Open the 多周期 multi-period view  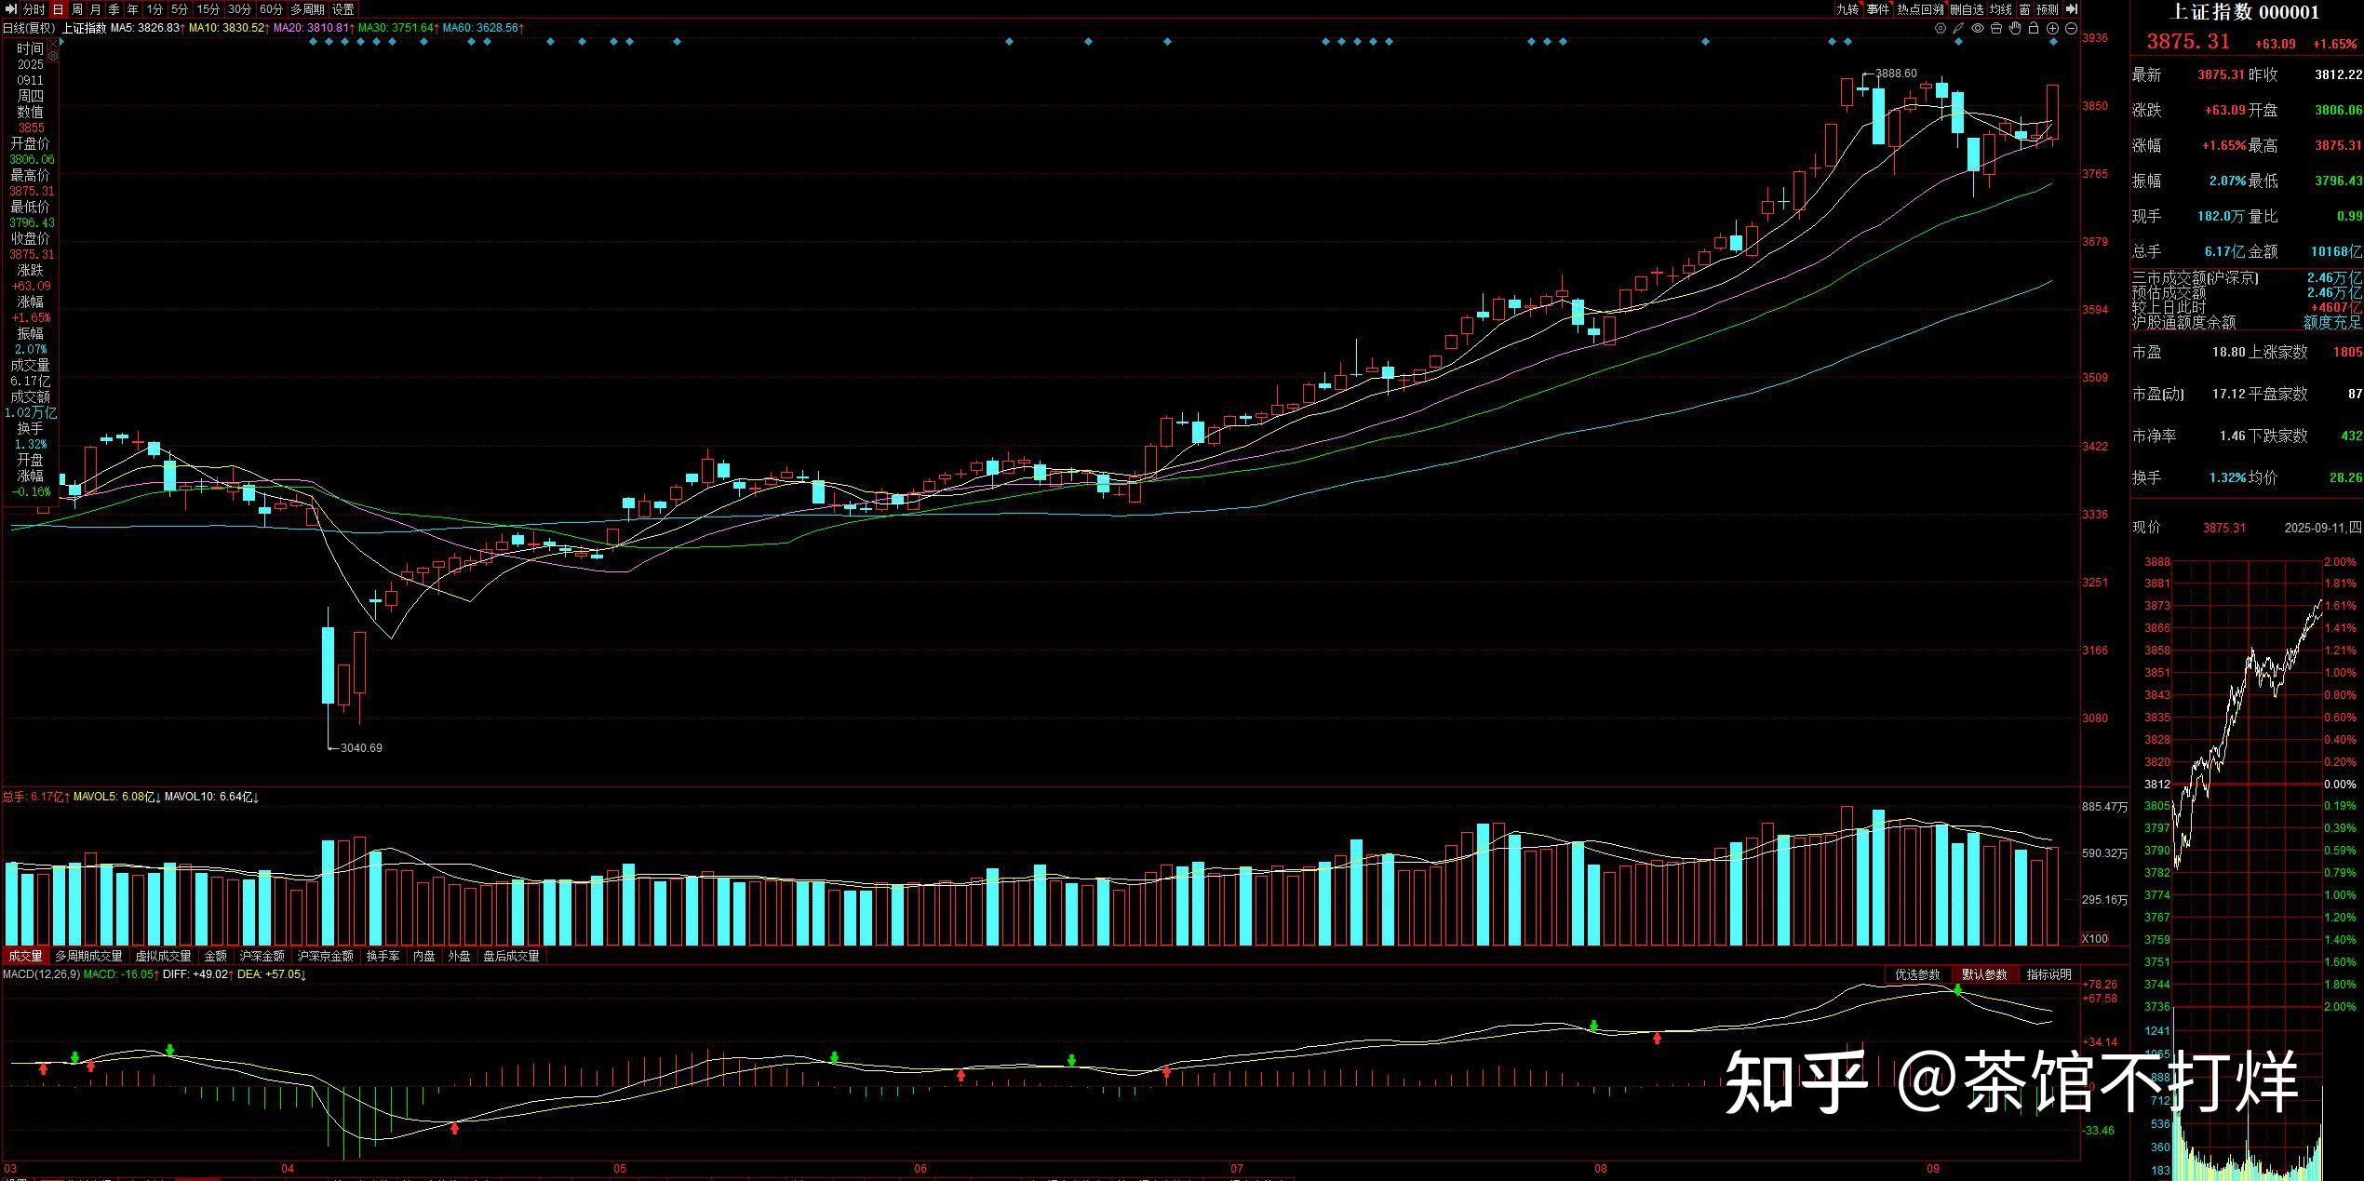308,9
